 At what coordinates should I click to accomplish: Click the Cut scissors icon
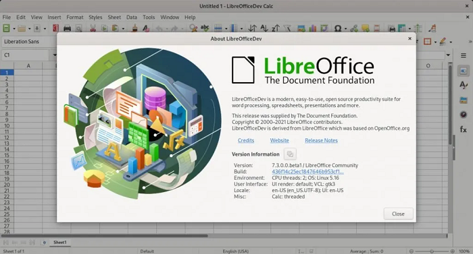[x=93, y=28]
